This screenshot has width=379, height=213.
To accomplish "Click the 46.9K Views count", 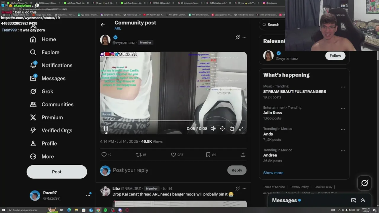I will tap(152, 141).
